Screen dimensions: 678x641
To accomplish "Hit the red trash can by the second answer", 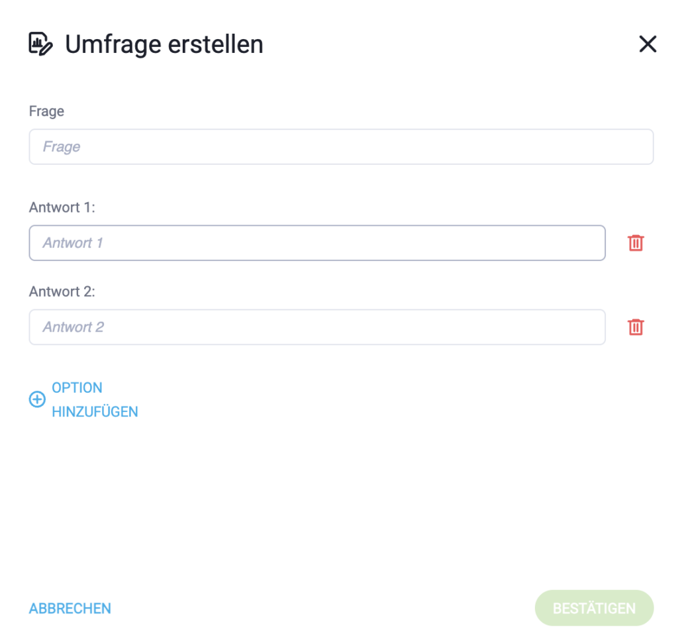I will click(636, 327).
